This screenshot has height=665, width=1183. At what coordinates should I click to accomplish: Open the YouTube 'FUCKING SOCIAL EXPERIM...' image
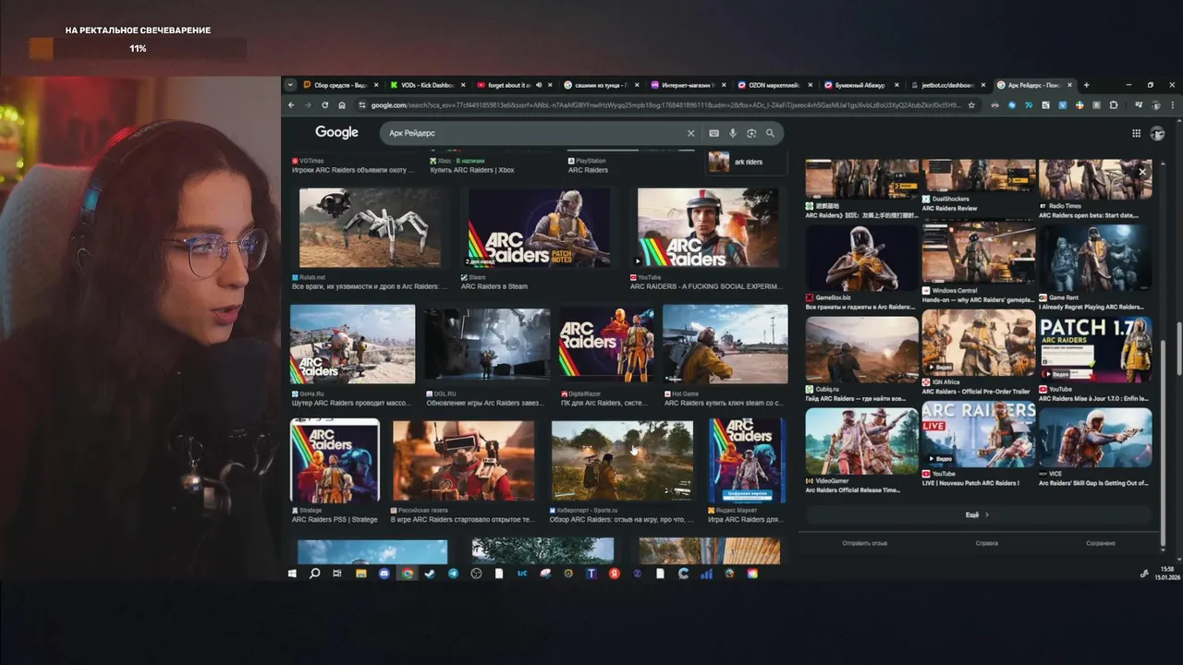coord(708,228)
